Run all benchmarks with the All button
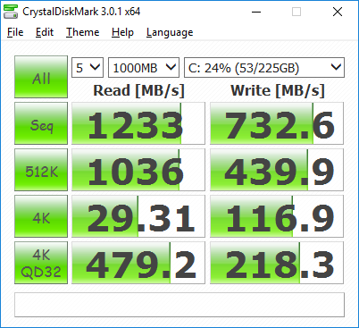The width and height of the screenshot is (359, 328). [41, 77]
